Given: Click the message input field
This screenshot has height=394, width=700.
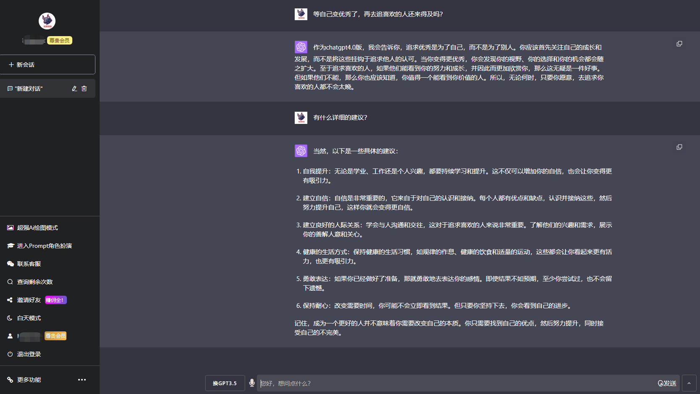Looking at the screenshot, I should click(x=456, y=383).
